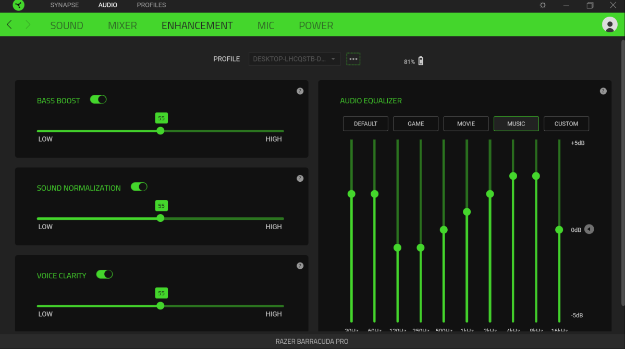Choose the Movie equalizer preset
Viewport: 625px width, 349px height.
[466, 123]
